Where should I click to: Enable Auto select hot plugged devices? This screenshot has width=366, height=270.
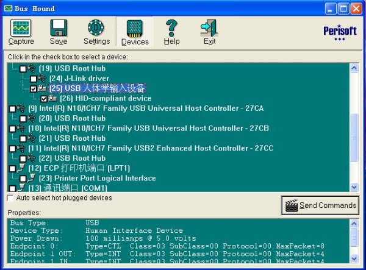tap(10, 198)
